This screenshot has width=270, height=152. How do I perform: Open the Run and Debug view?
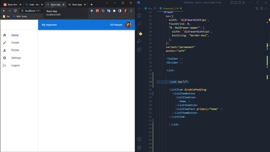tap(139, 41)
